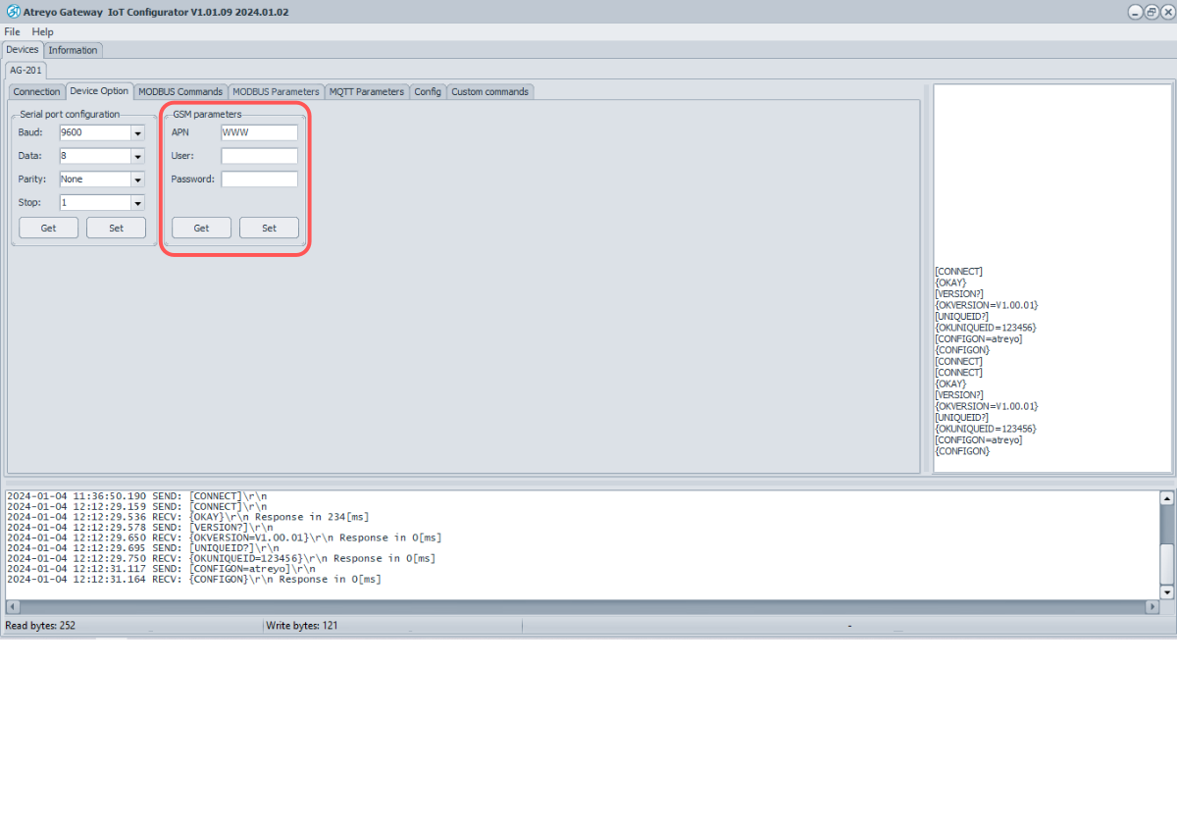Expand the Data bits dropdown

tap(137, 156)
